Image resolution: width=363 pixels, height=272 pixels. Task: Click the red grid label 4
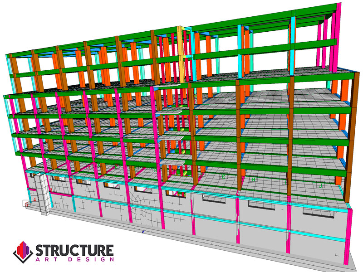(x=34, y=199)
